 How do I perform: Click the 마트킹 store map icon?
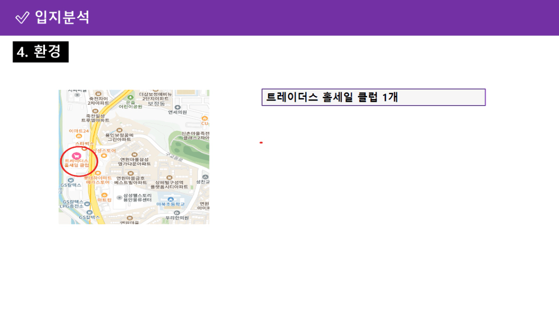coord(104,195)
